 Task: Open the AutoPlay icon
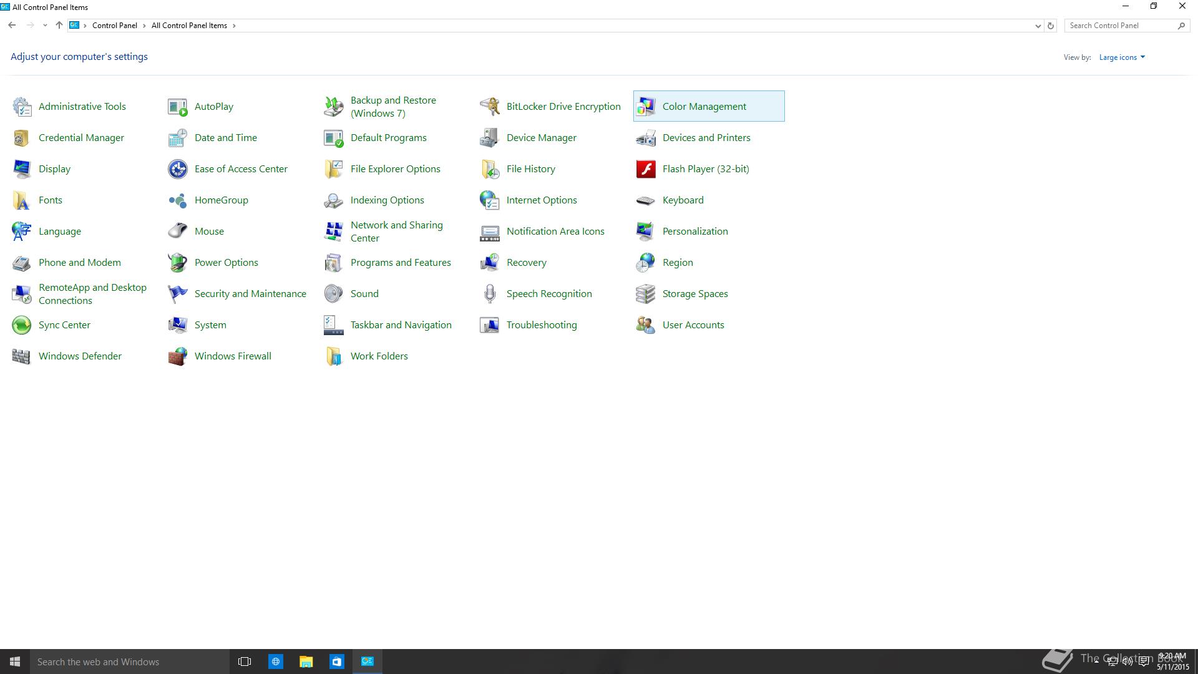tap(178, 107)
